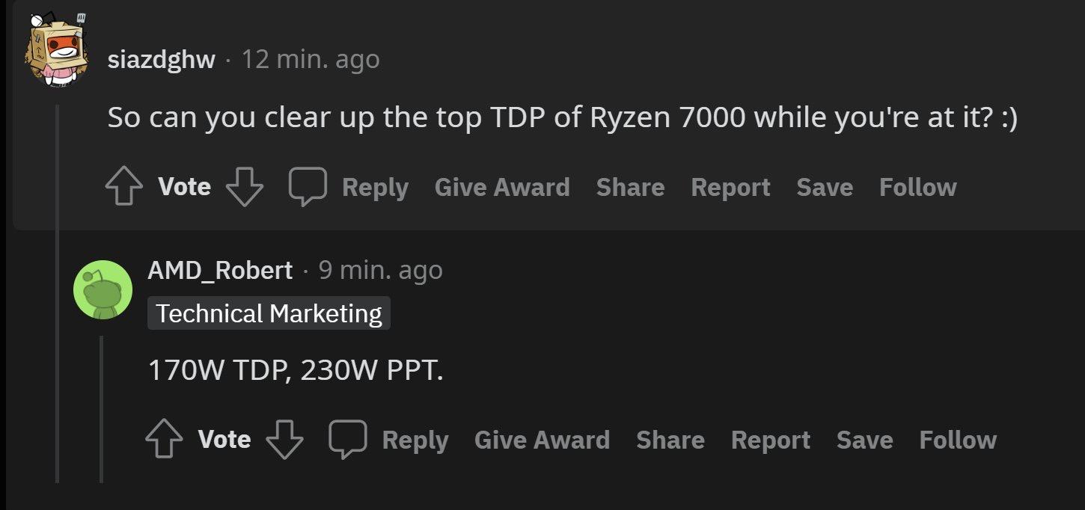Save AMD_Robert's reply

(x=864, y=440)
